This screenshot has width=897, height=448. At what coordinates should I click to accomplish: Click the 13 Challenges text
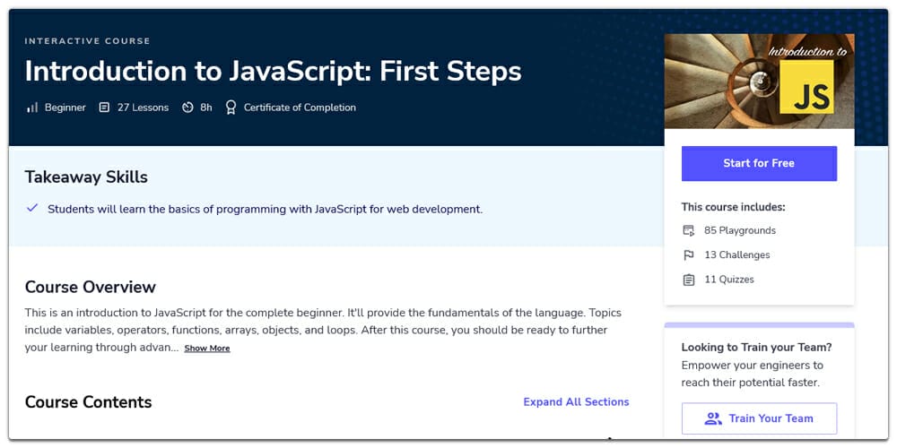(737, 255)
